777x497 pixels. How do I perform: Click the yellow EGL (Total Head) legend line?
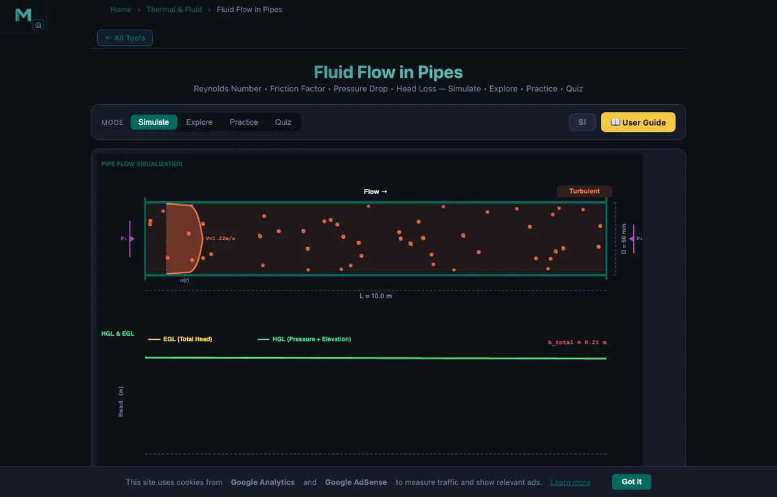154,339
